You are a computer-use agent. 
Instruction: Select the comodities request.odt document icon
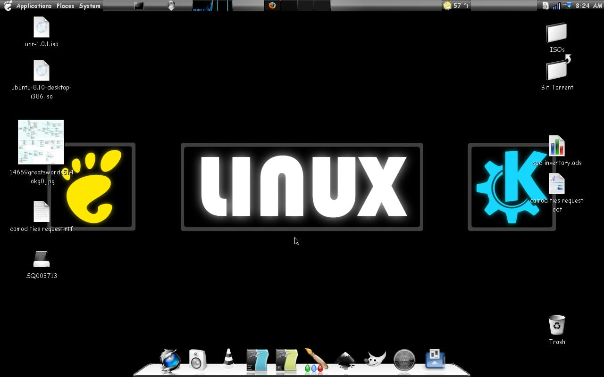pyautogui.click(x=557, y=184)
